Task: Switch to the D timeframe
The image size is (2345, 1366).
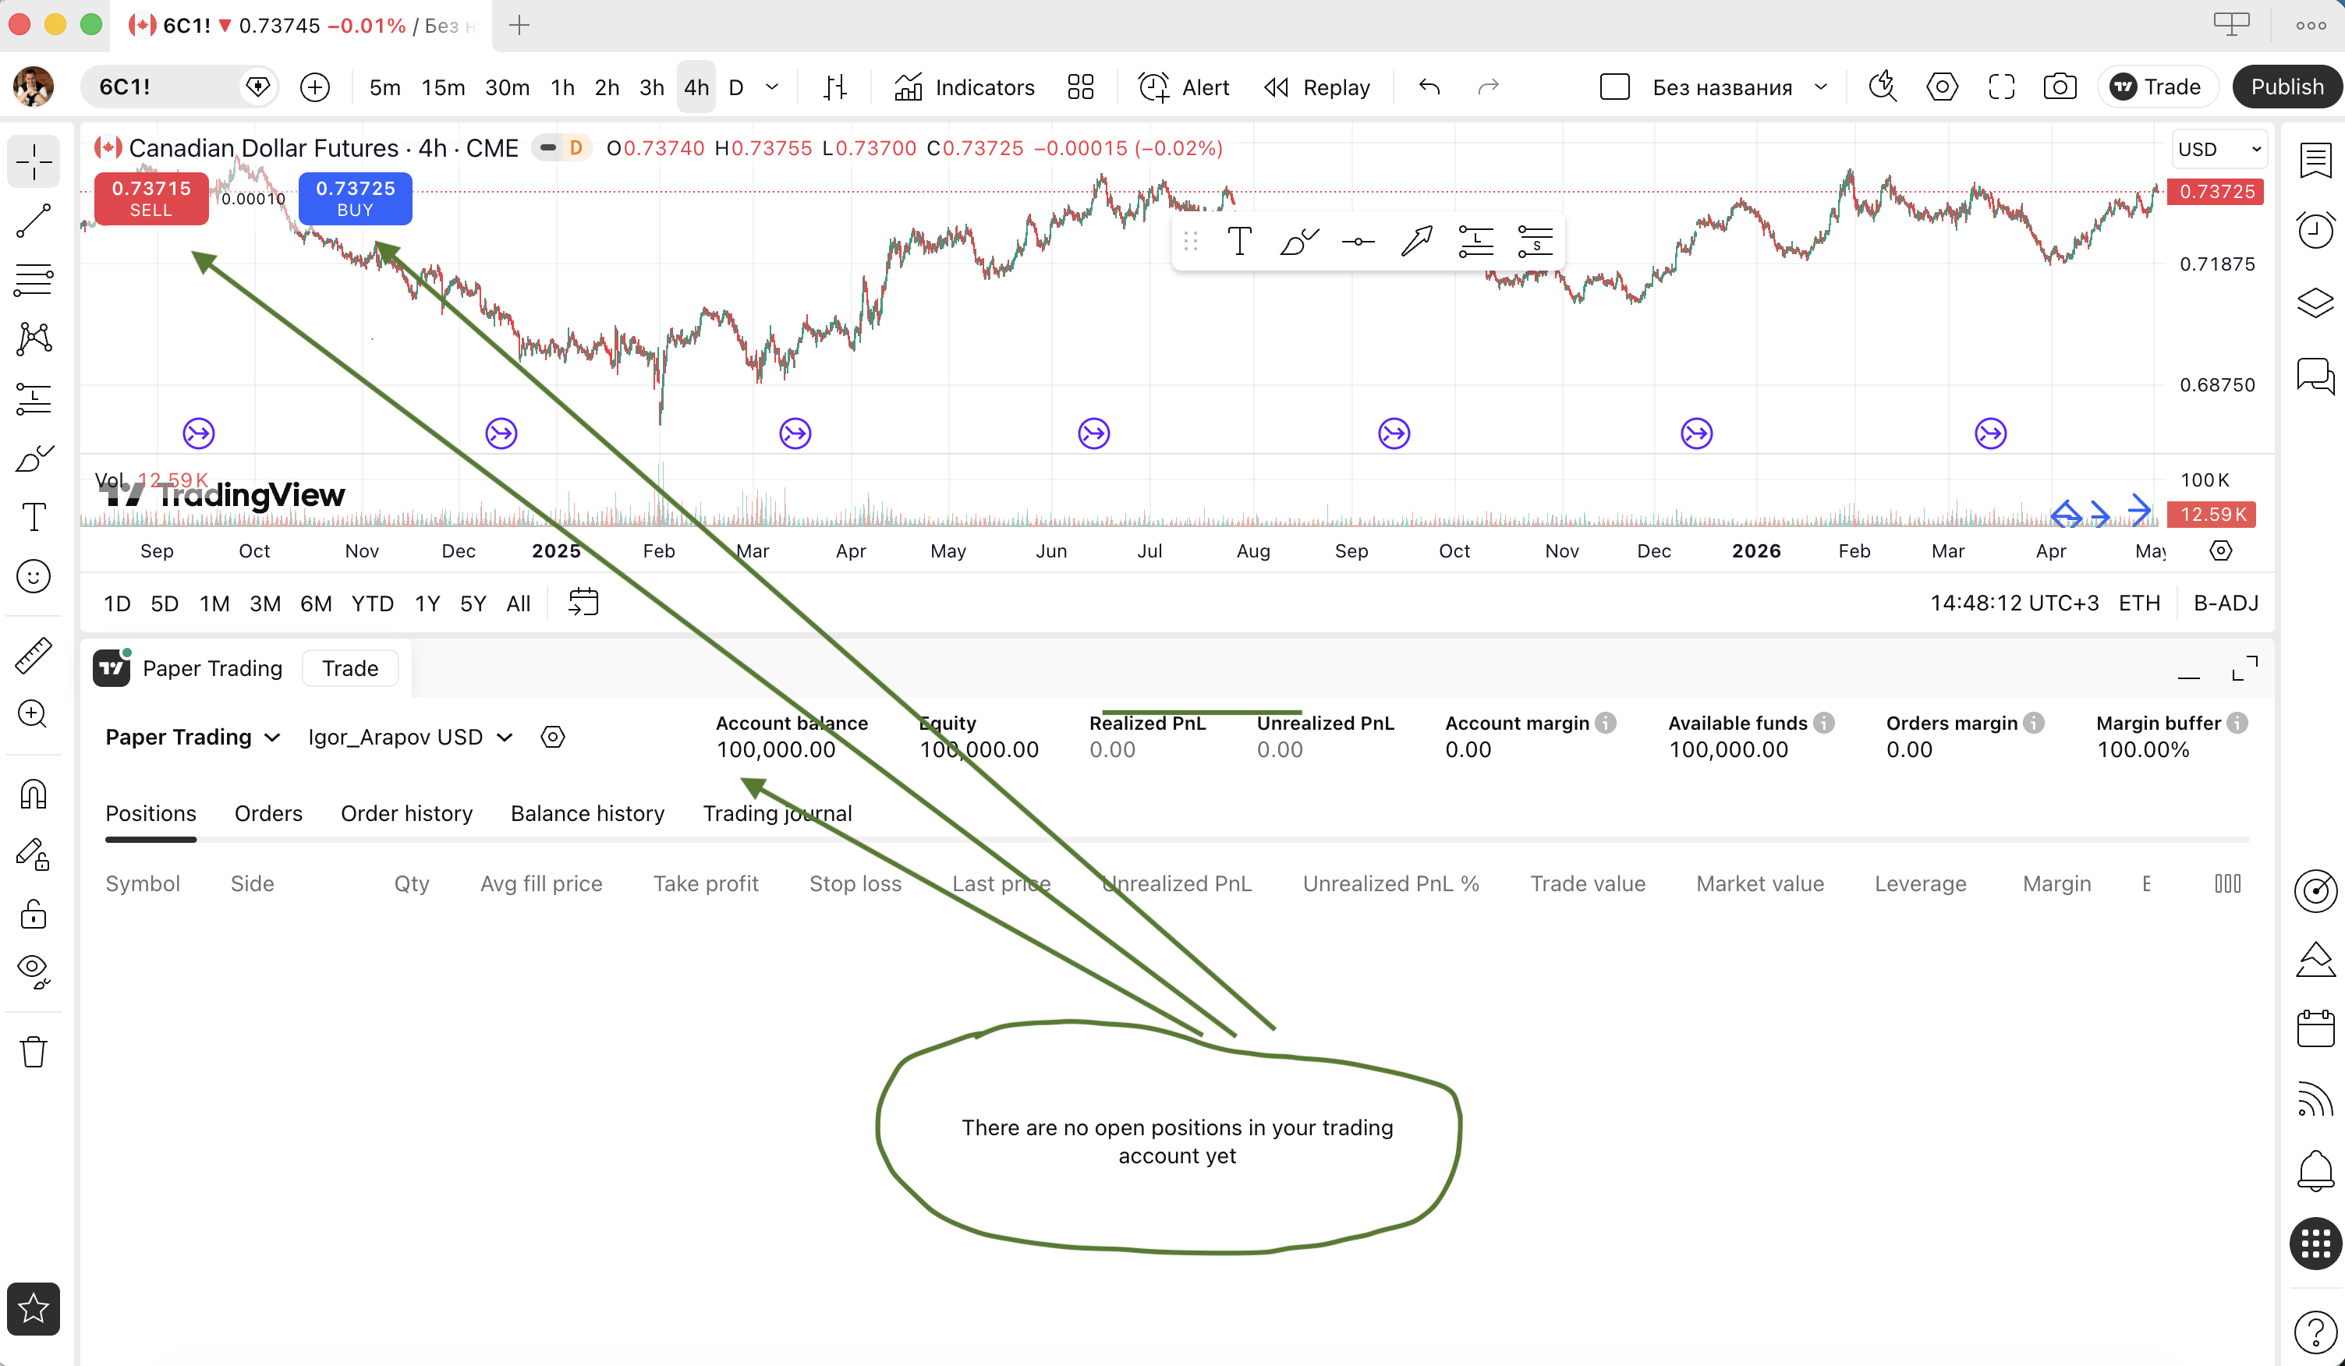Action: (x=735, y=87)
